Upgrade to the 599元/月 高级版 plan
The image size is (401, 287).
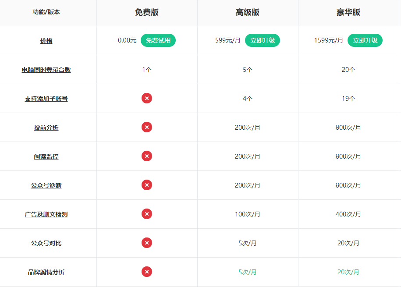pyautogui.click(x=263, y=40)
